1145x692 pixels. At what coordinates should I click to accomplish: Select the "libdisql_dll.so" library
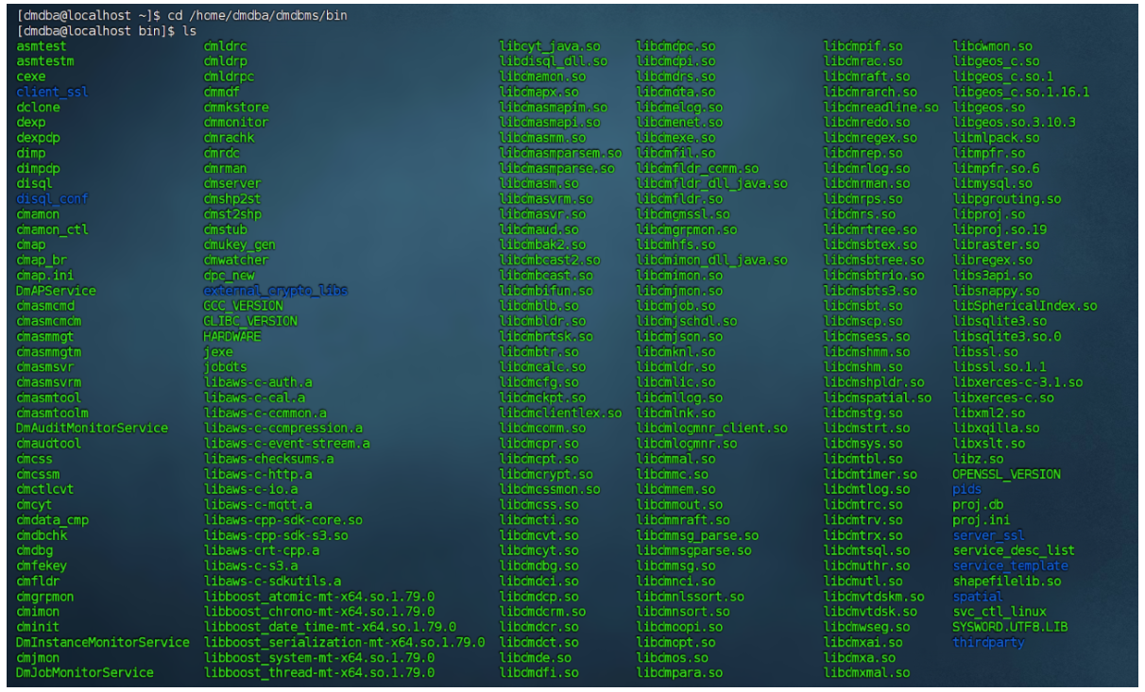[554, 61]
